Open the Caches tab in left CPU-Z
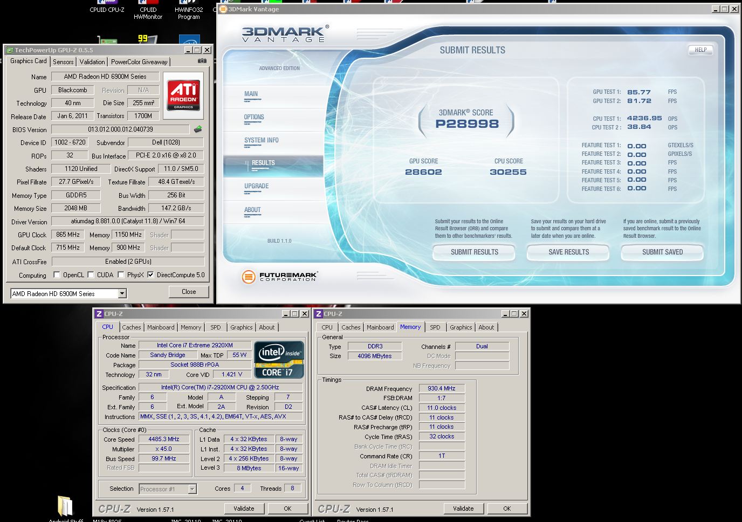The image size is (742, 522). click(131, 327)
